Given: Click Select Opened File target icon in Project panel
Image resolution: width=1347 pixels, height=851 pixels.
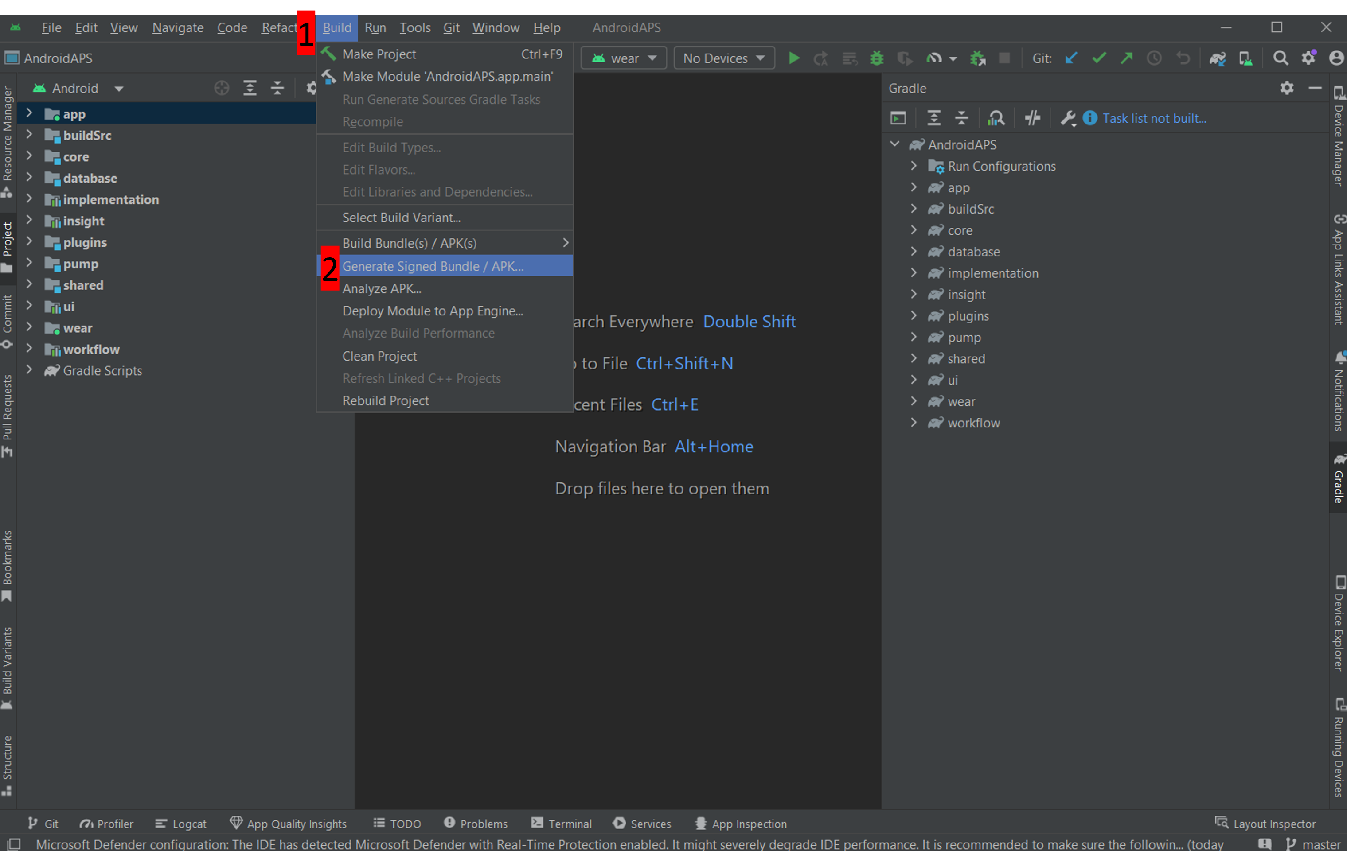Looking at the screenshot, I should click(x=222, y=88).
